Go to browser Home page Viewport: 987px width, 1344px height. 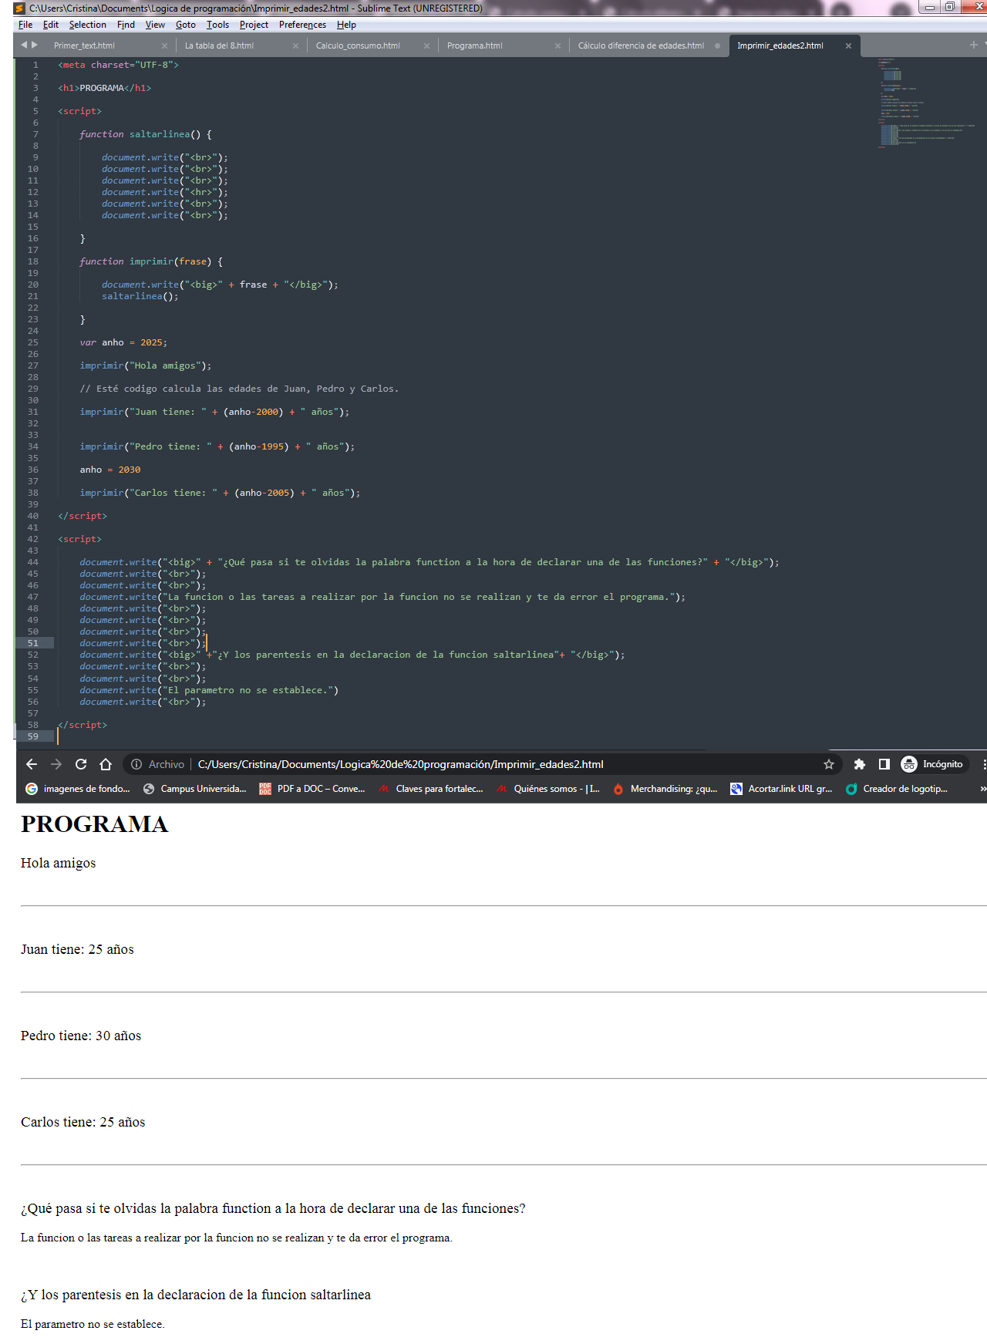pos(106,764)
